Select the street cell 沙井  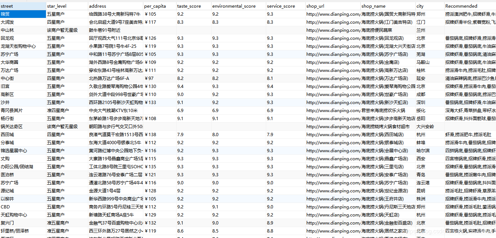[x=23, y=102]
